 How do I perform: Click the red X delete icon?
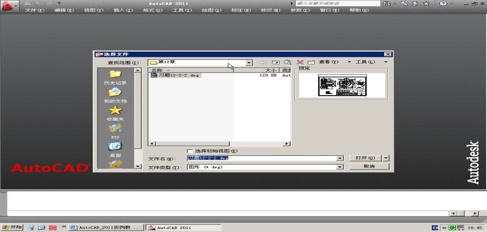(x=300, y=63)
